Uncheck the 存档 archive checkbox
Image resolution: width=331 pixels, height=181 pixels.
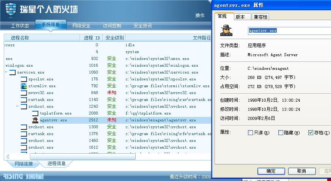311,133
